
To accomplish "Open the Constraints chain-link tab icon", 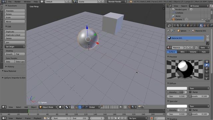I will coord(191,25).
